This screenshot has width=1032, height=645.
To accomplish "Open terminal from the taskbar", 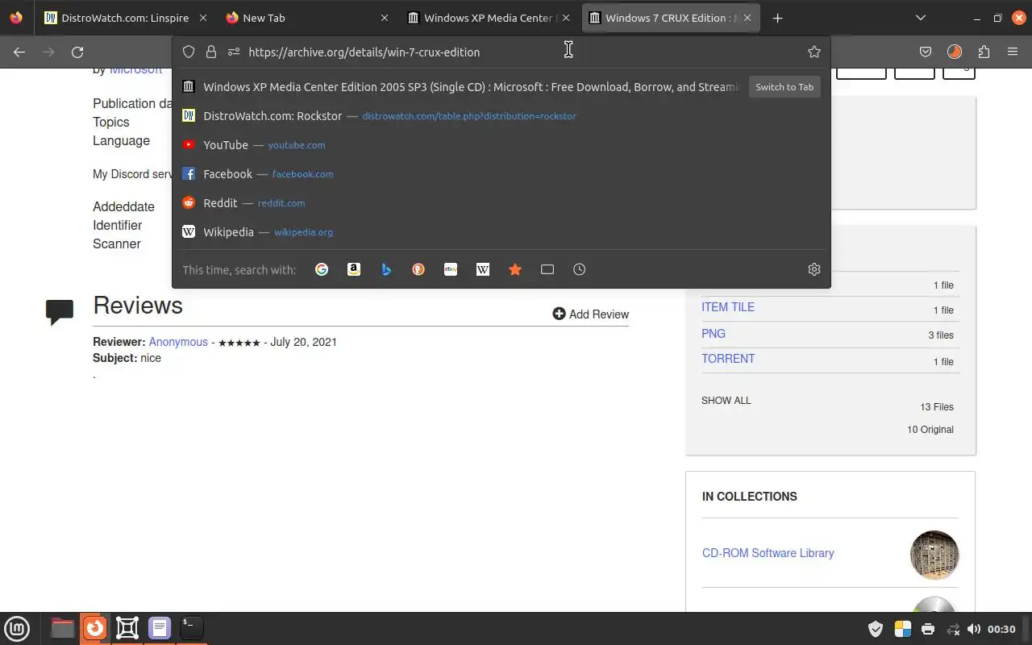I will pos(191,628).
